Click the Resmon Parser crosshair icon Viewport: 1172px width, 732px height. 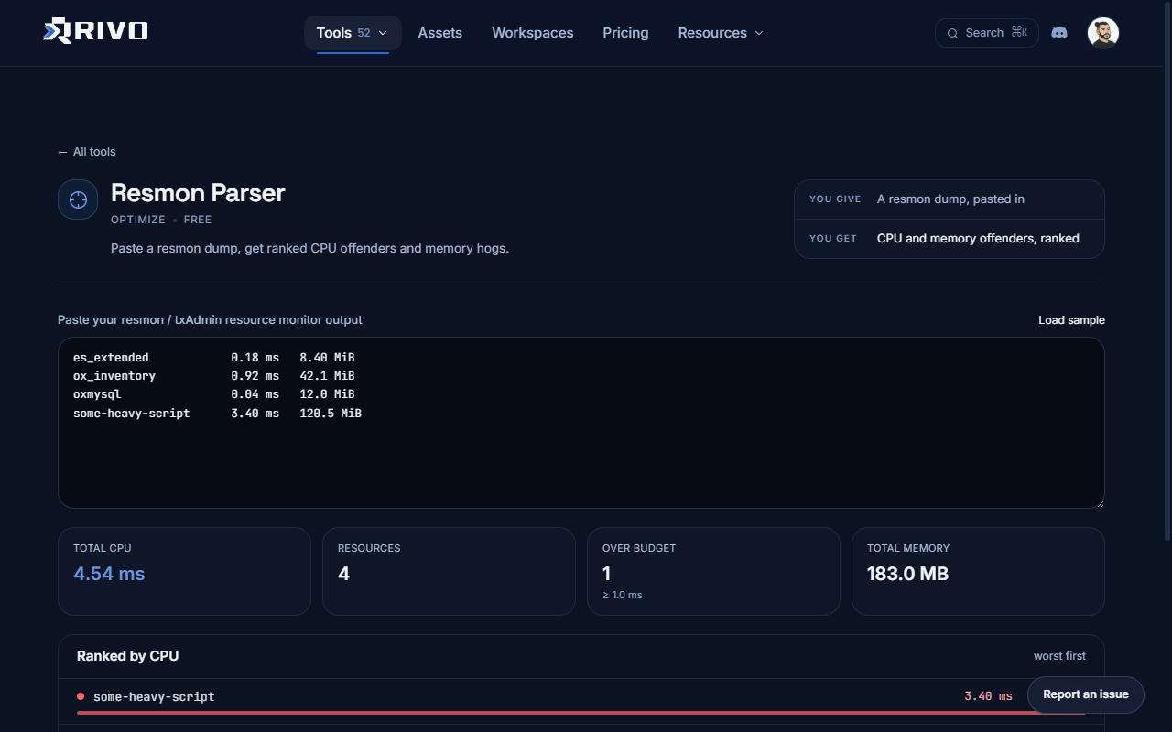click(78, 199)
